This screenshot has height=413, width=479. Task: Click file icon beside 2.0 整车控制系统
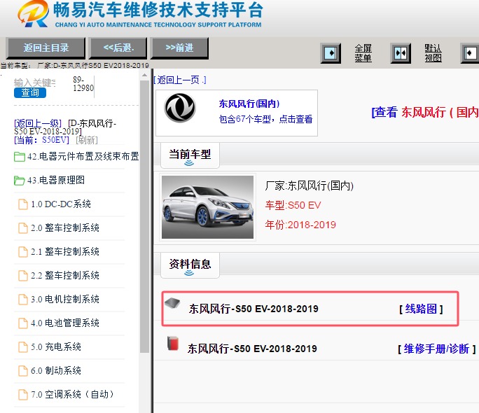(x=23, y=228)
